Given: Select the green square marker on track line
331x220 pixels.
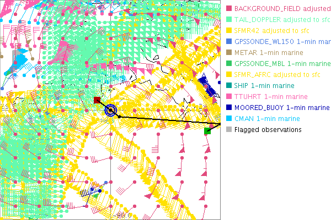Looking at the screenshot, I should [x=207, y=130].
